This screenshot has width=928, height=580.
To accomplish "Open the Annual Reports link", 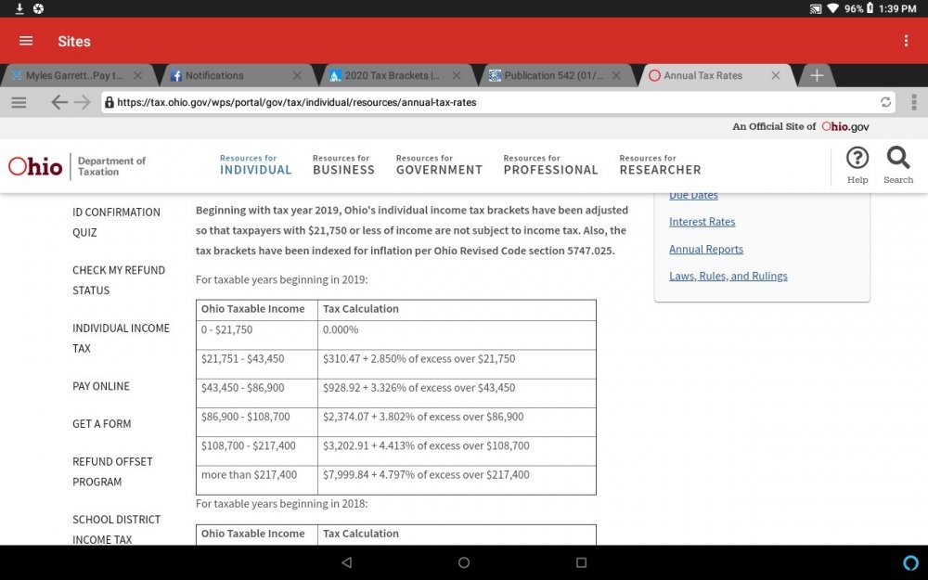I will 706,249.
